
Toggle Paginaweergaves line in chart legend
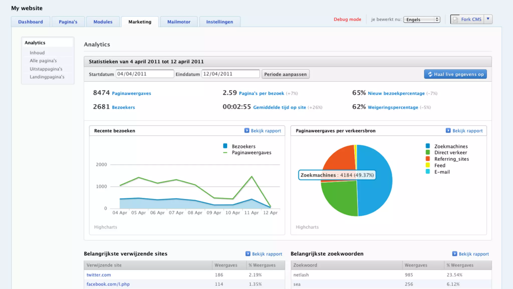[251, 153]
